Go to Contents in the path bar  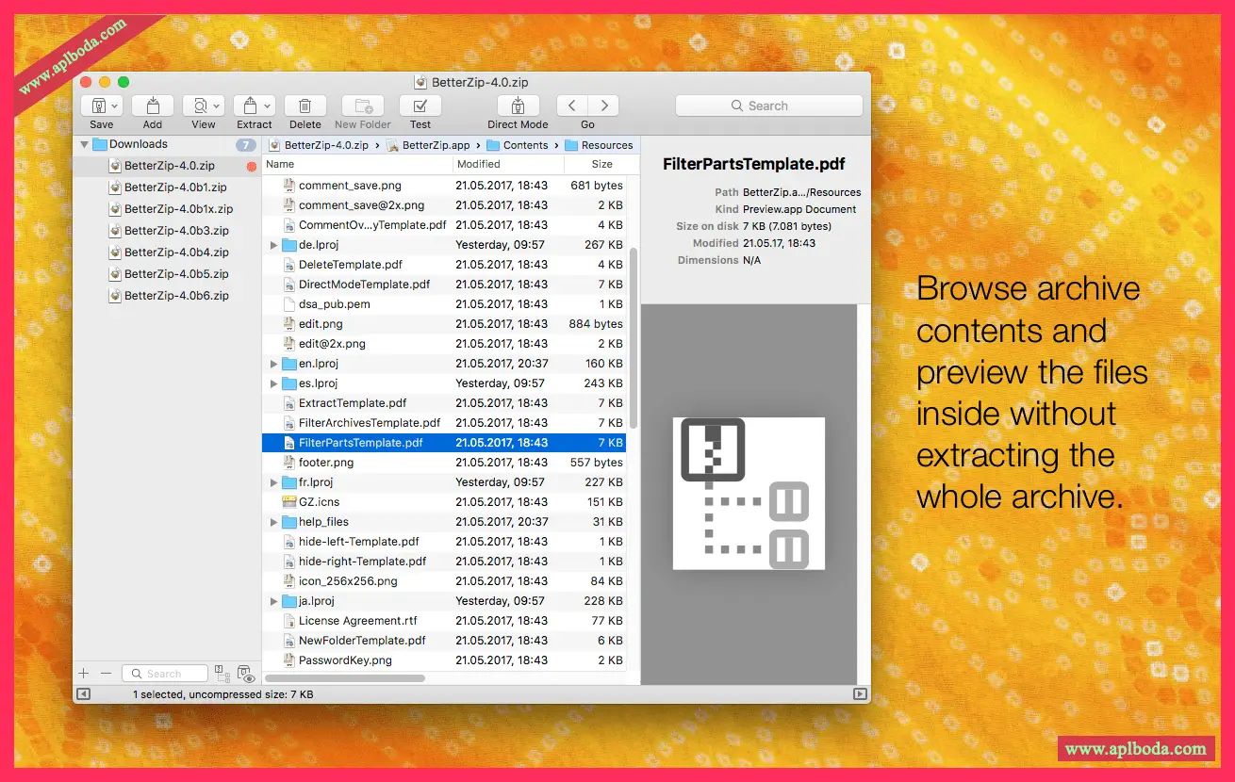click(525, 145)
